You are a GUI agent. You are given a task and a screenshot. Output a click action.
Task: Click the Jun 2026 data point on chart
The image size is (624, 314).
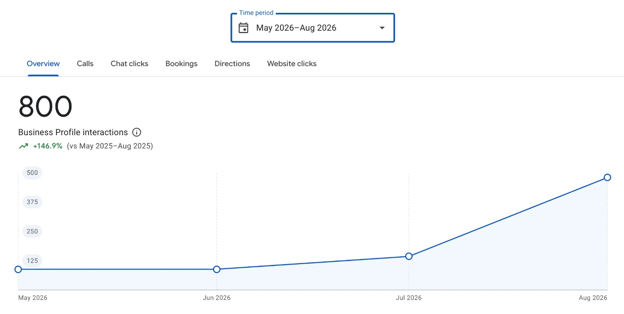pyautogui.click(x=217, y=269)
